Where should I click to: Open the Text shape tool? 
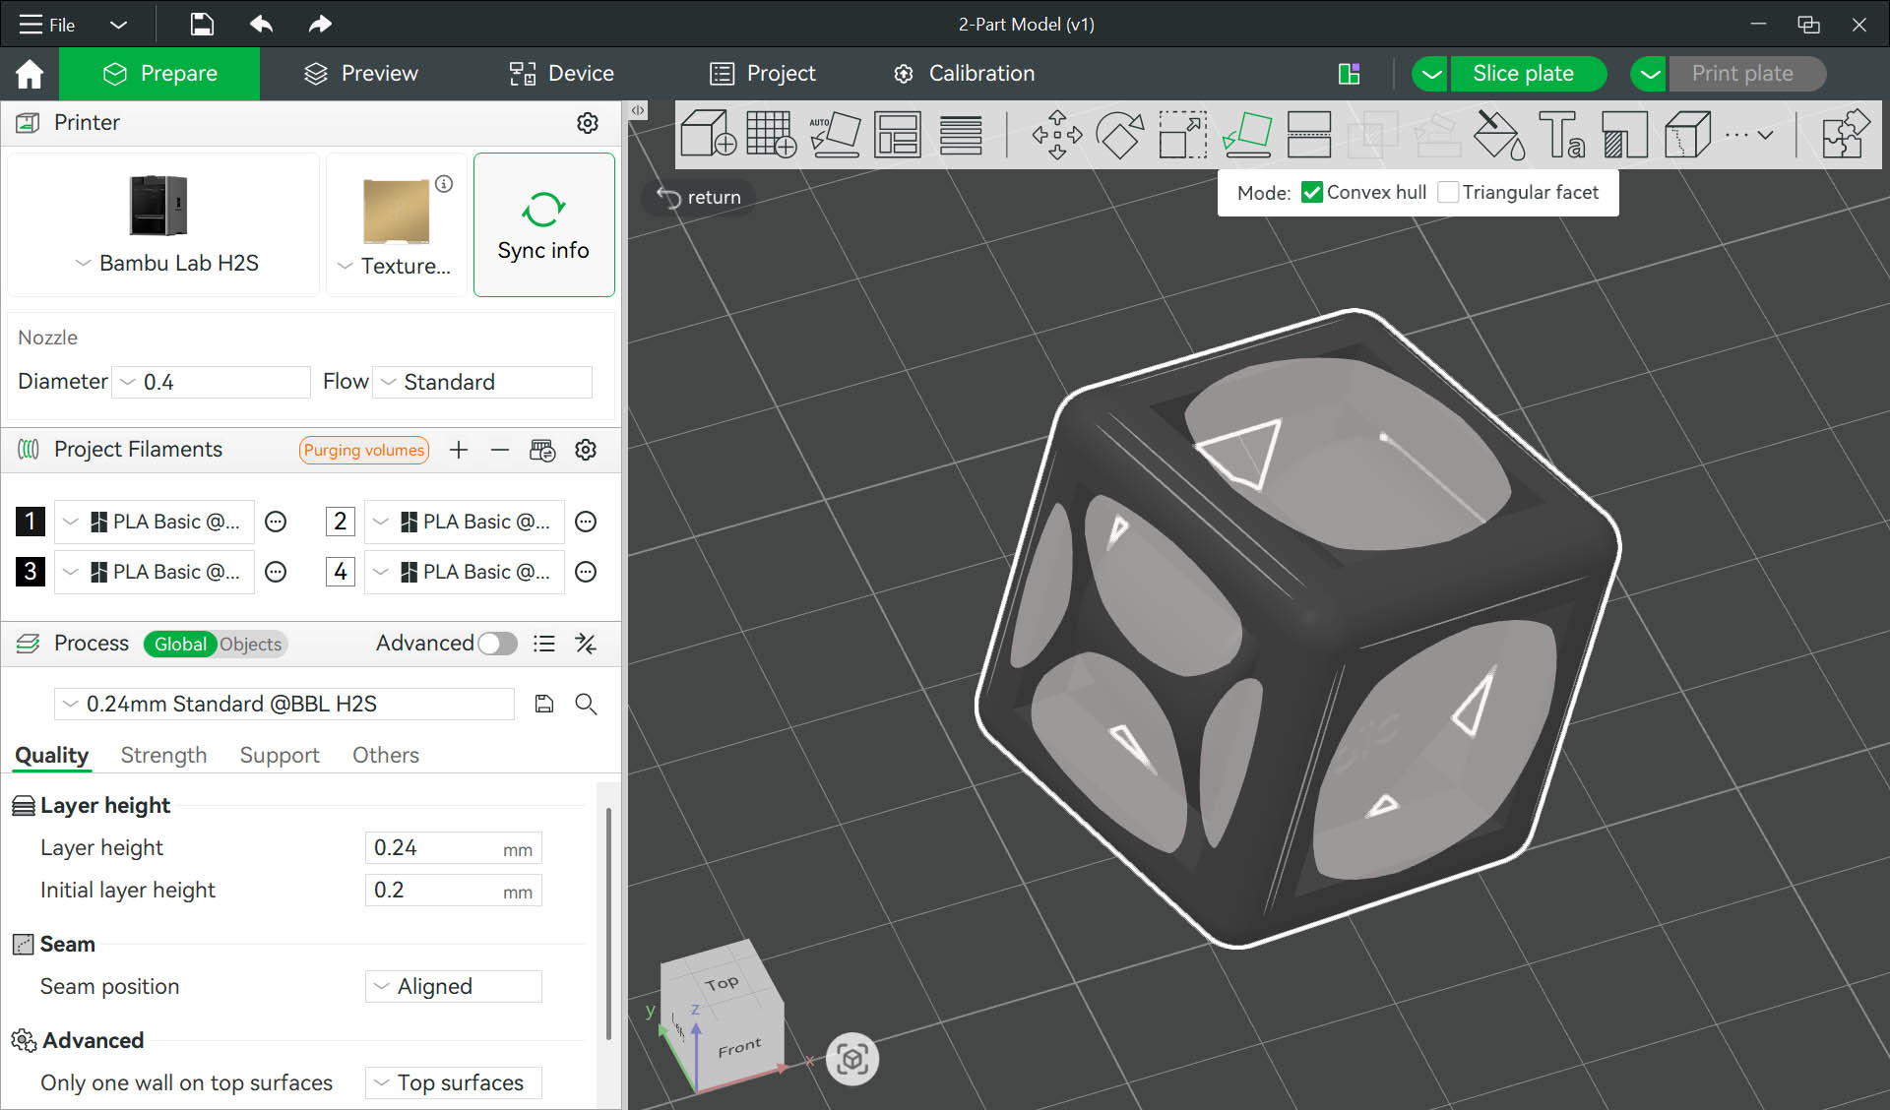click(x=1561, y=134)
